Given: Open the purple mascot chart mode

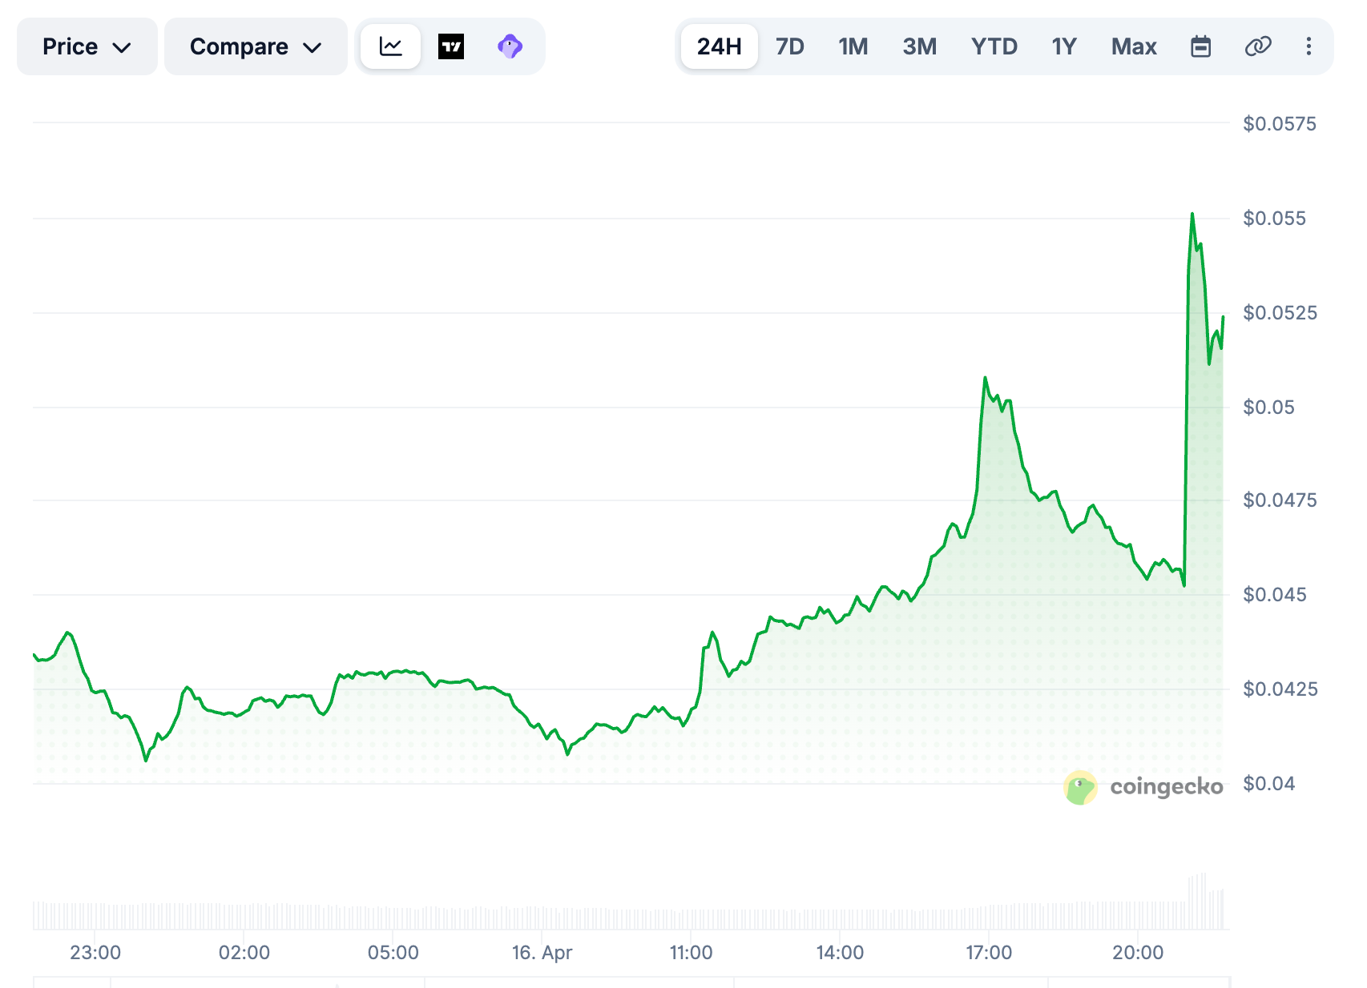Looking at the screenshot, I should (510, 46).
